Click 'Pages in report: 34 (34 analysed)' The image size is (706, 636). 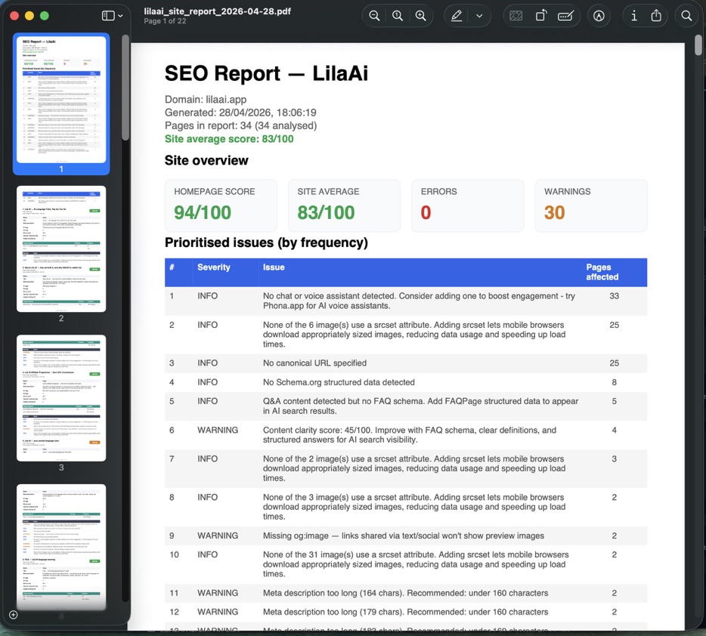(240, 125)
